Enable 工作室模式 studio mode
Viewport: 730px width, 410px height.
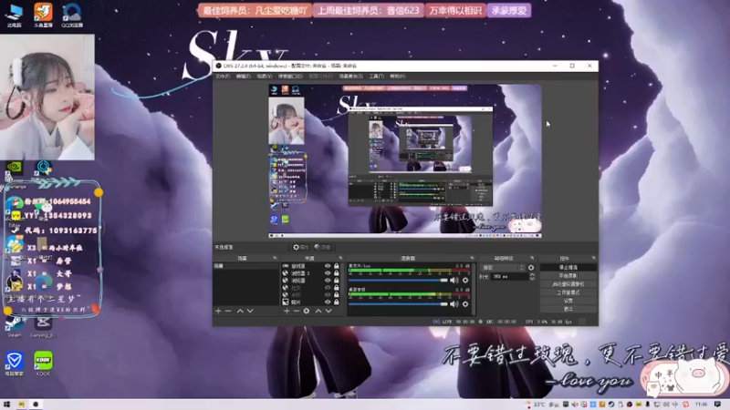pos(568,292)
